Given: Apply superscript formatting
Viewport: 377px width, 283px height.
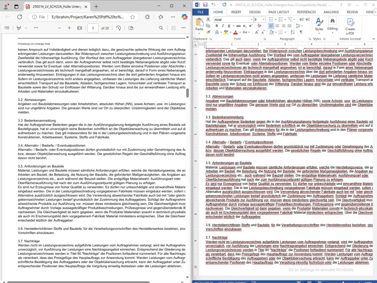Looking at the screenshot, I should 251,26.
